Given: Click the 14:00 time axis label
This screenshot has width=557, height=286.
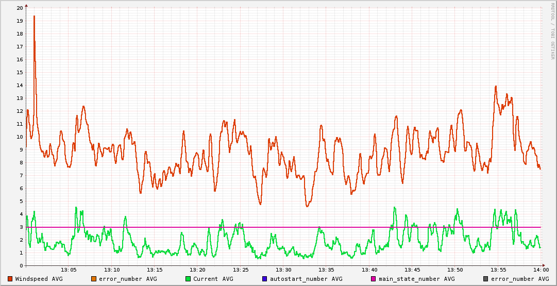Looking at the screenshot, I should 541,270.
